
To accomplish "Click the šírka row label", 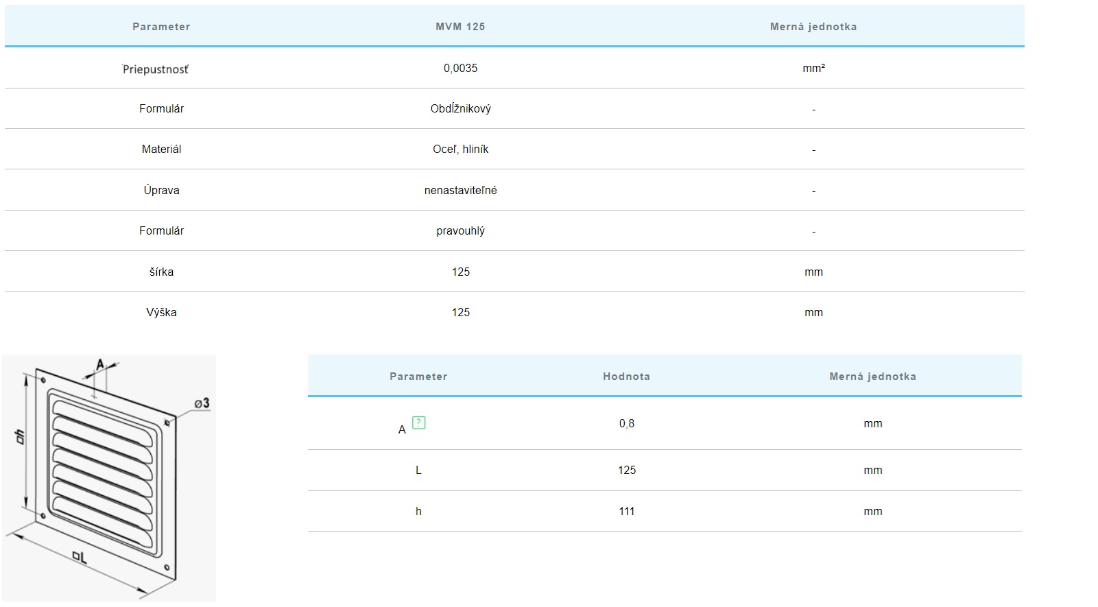I will pos(161,272).
